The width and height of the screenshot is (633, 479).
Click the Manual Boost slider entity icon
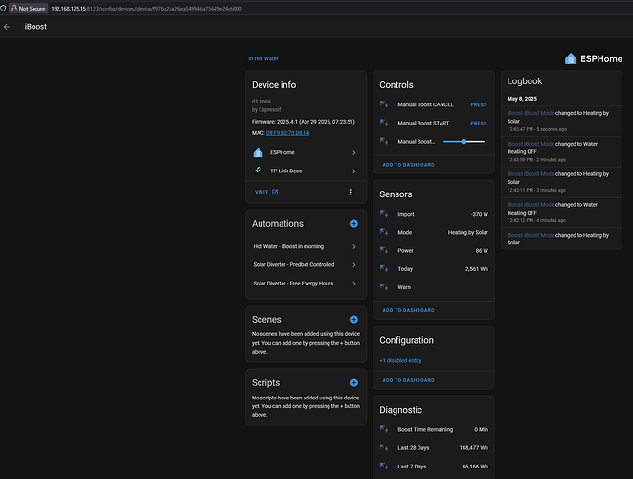click(x=384, y=141)
